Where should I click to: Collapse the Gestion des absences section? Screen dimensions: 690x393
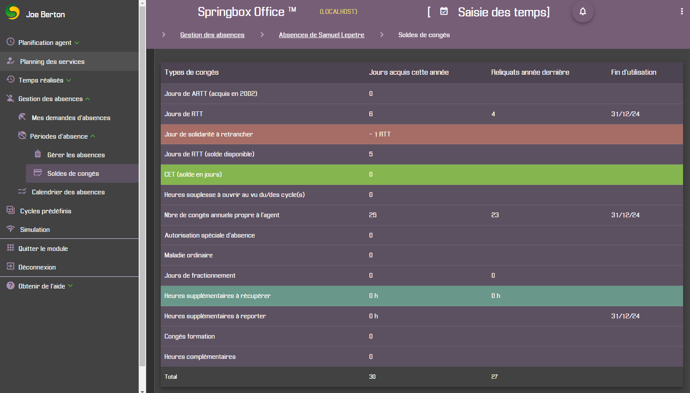(88, 99)
